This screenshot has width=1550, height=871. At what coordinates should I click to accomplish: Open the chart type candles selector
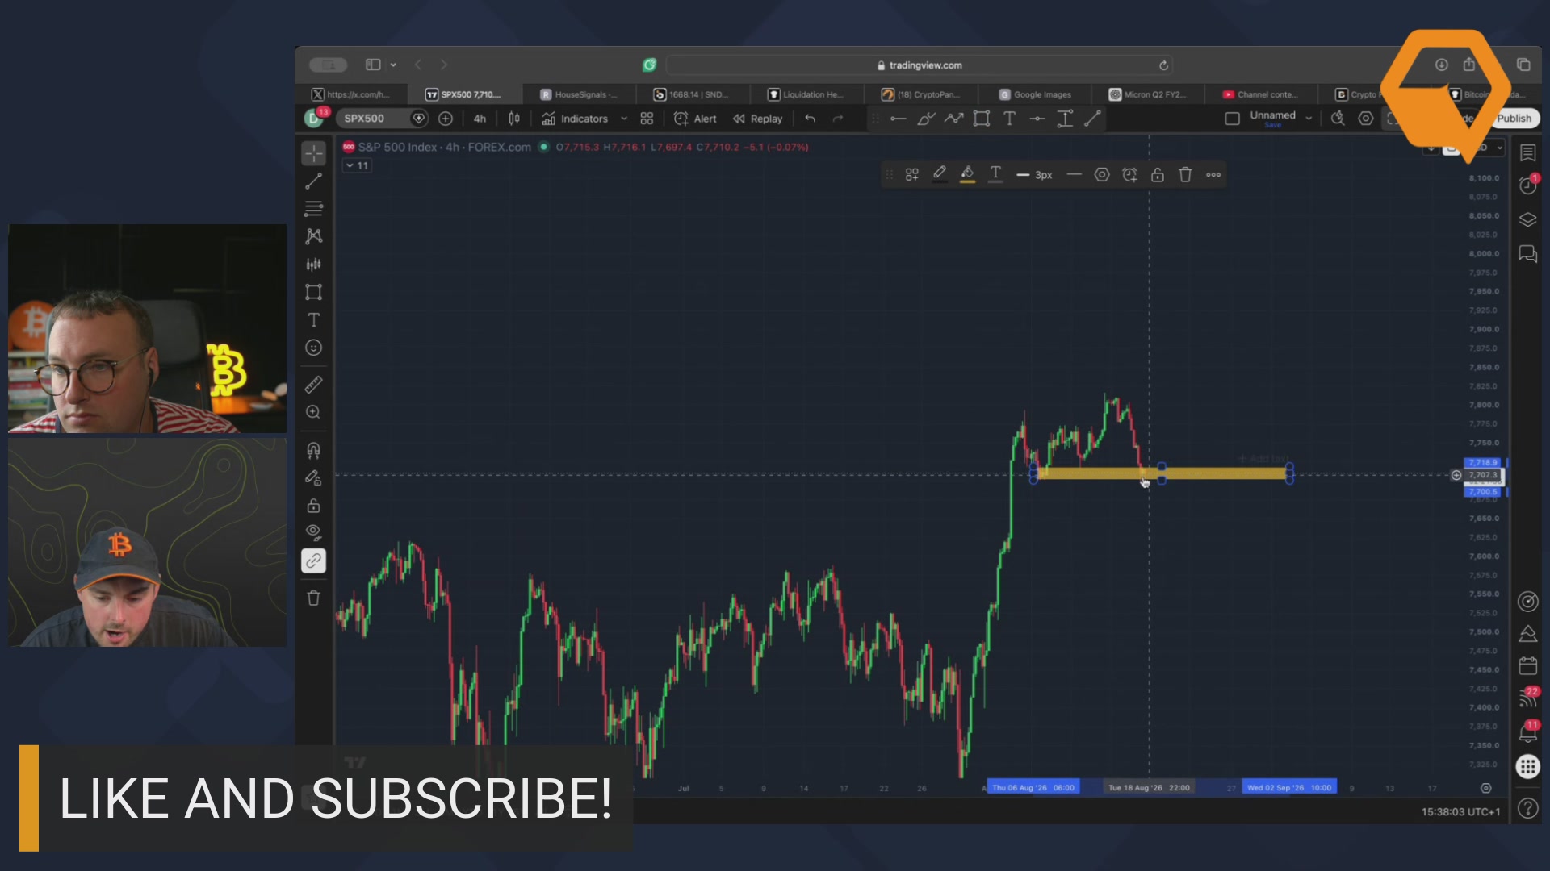click(x=514, y=119)
